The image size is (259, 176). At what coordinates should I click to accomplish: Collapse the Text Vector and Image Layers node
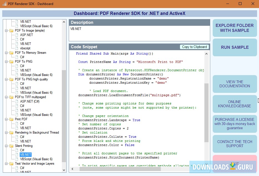tap(6, 164)
